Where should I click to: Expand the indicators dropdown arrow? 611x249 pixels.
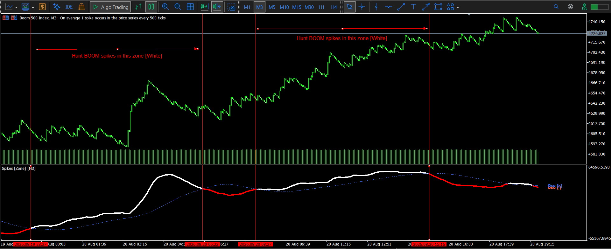[x=33, y=7]
